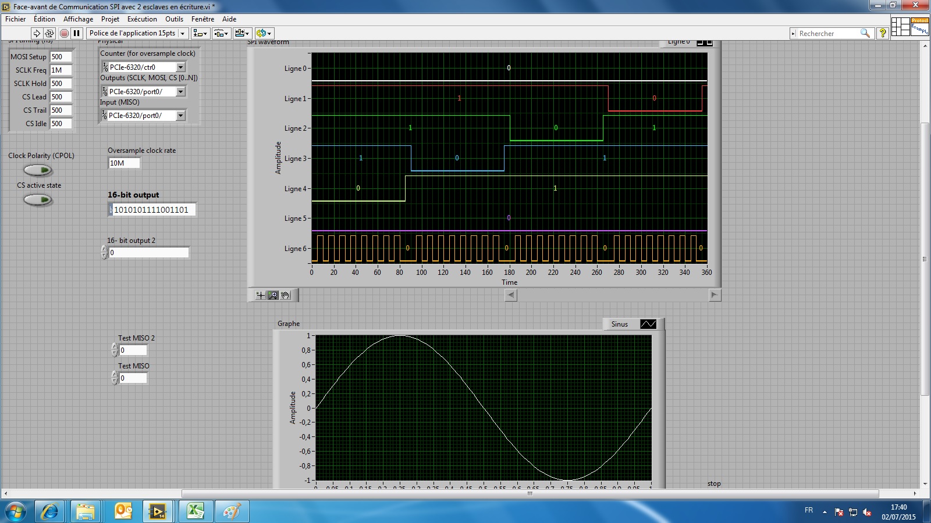Click the waveform scrollbar right arrow
Screen dimensions: 931x523
(715, 295)
